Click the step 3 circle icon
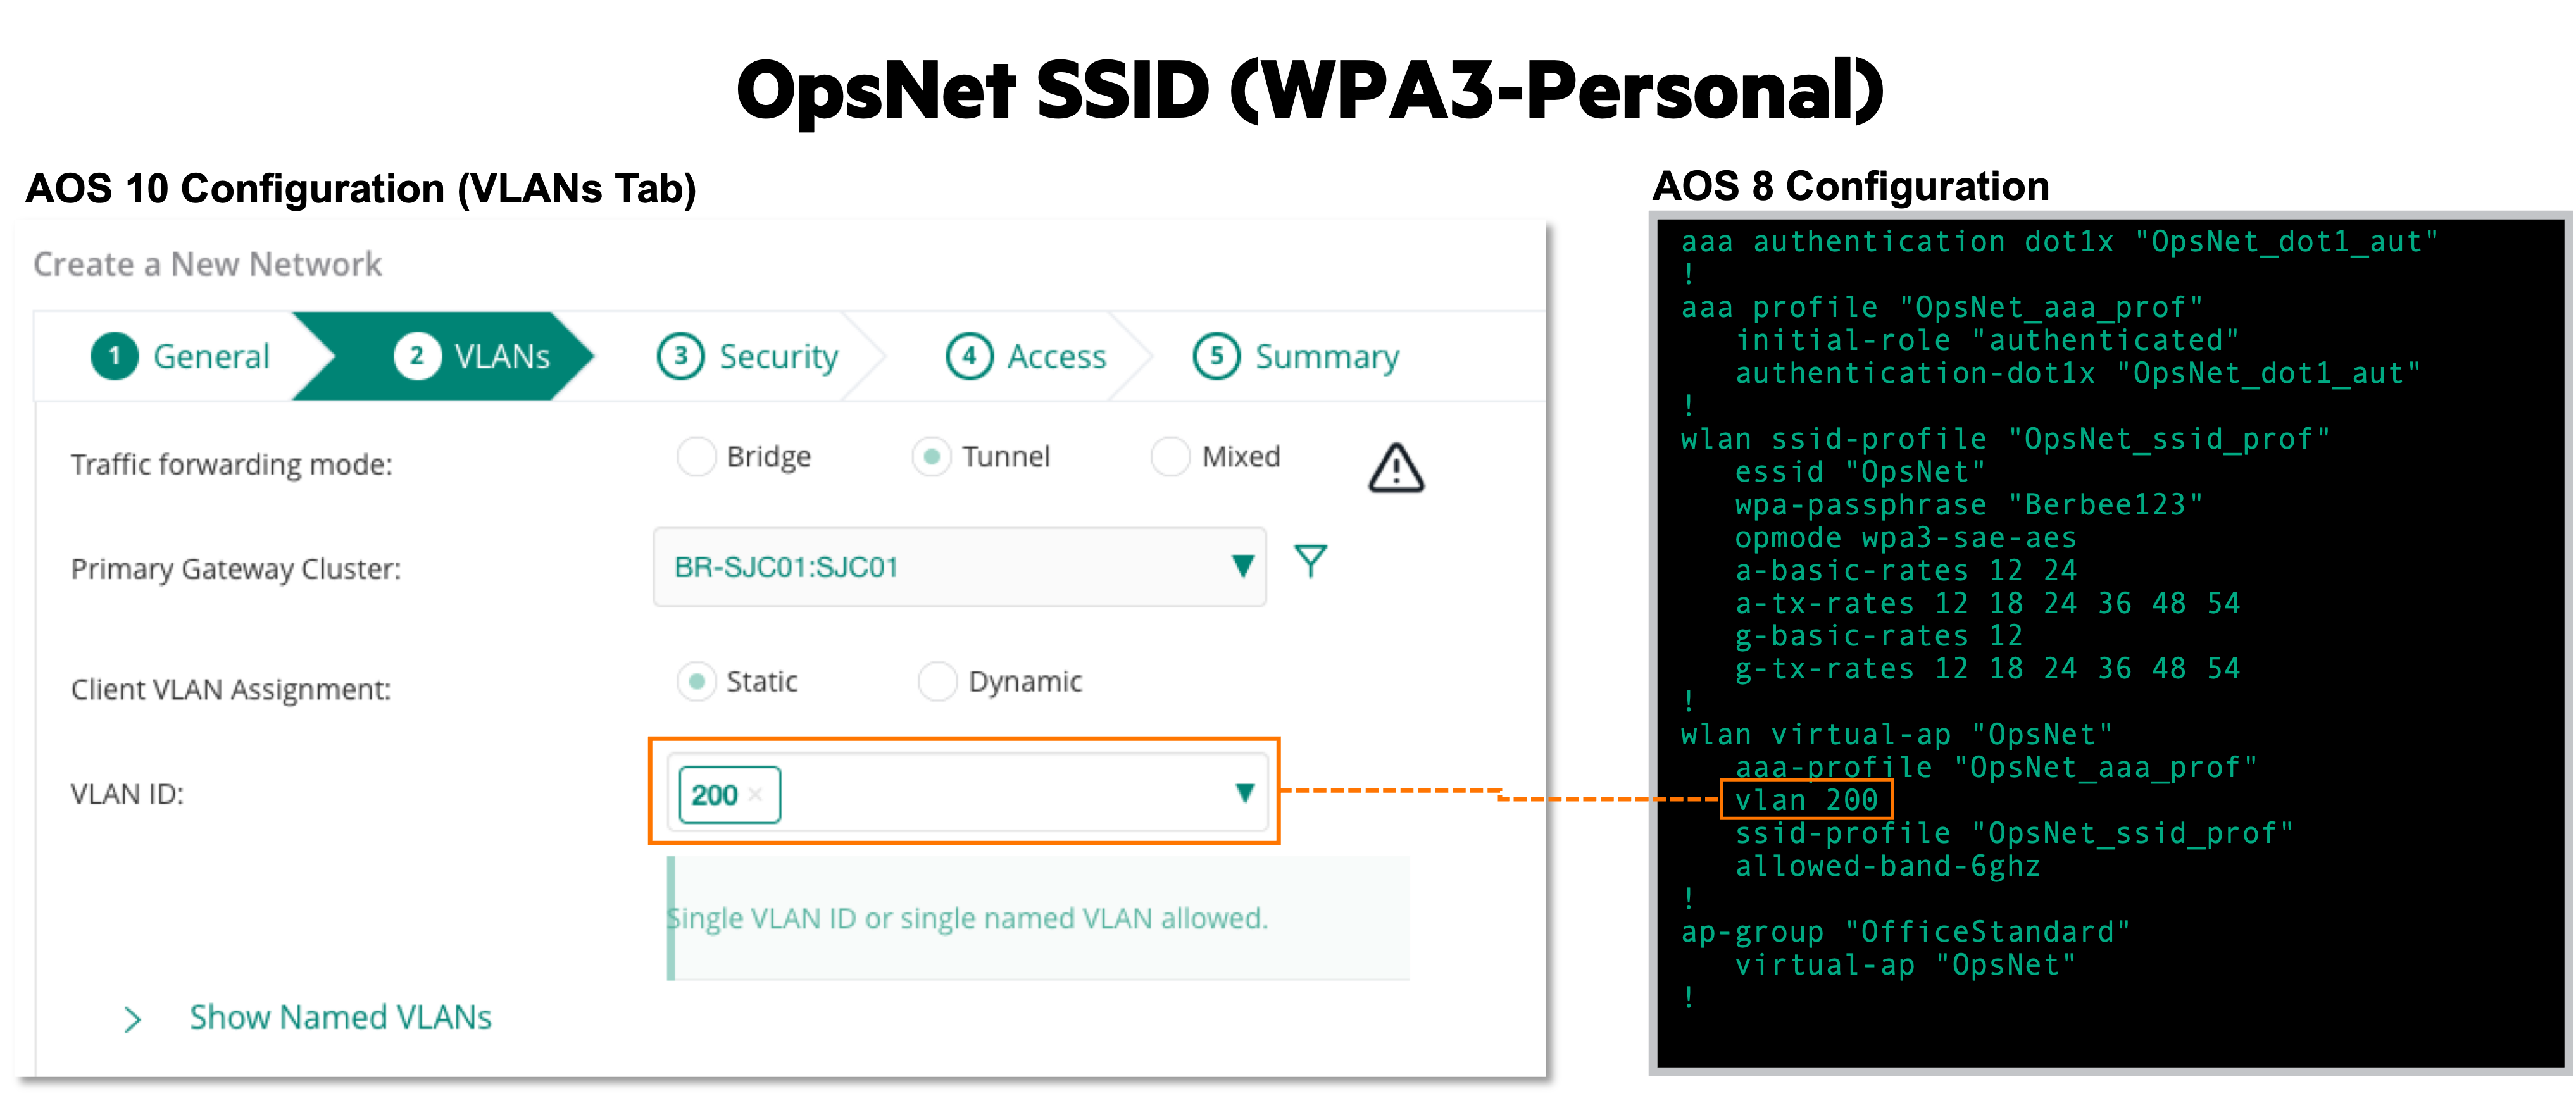Image resolution: width=2576 pixels, height=1096 pixels. 681,356
